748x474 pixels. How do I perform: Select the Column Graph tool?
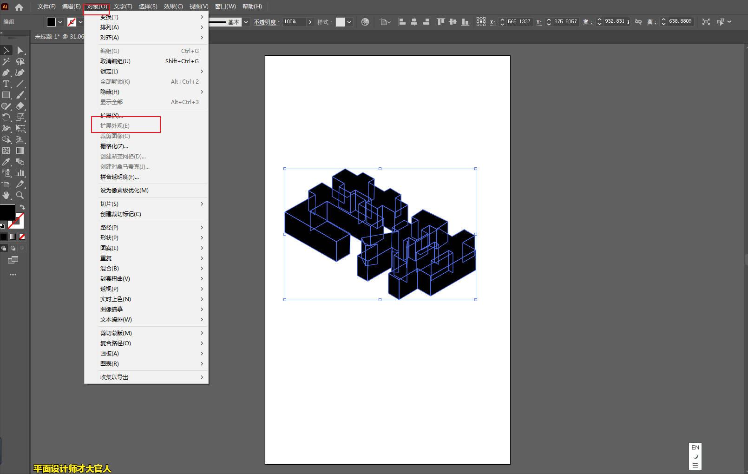[x=20, y=173]
